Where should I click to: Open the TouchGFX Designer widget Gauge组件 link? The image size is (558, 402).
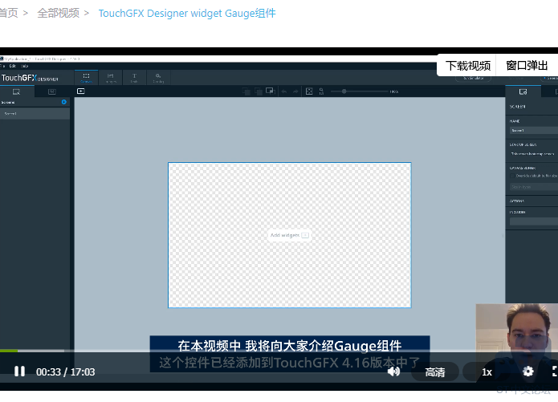(x=187, y=13)
